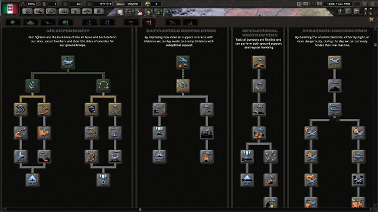Click the explosion alert icon

(x=139, y=12)
